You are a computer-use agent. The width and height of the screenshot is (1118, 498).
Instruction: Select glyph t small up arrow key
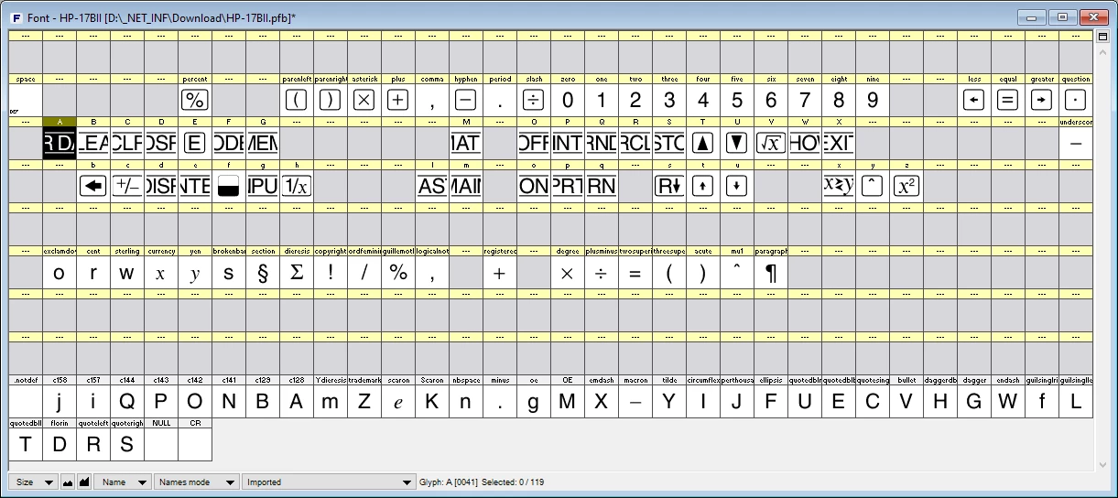click(703, 186)
